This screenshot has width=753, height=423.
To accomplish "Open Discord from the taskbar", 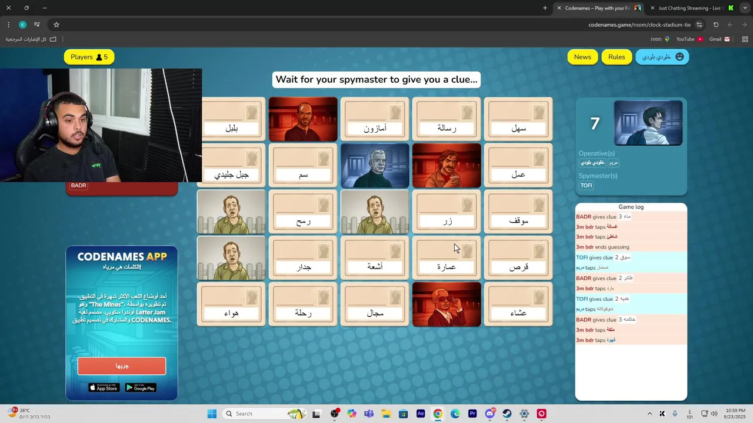I will point(490,414).
